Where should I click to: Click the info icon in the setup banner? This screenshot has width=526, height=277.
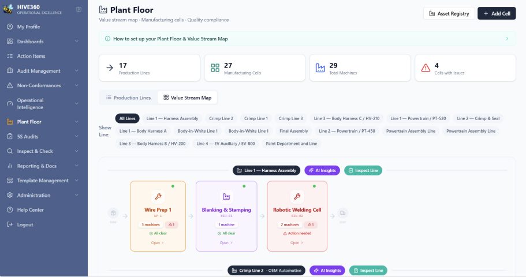107,39
